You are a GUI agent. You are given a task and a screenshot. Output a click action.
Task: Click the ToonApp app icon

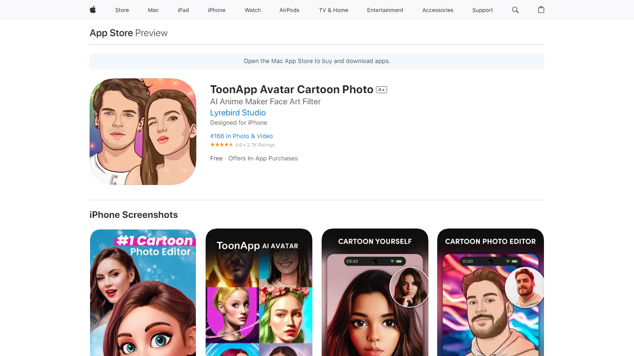pos(143,132)
